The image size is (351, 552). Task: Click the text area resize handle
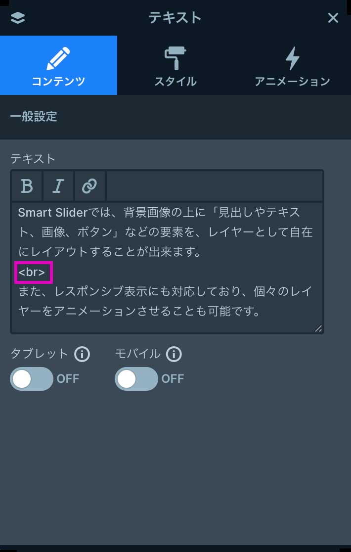318,328
